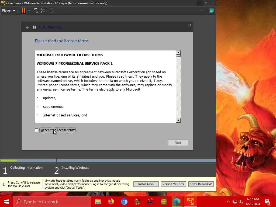276x207 pixels.
Task: Click the VMware app icon in title bar
Action: click(x=3, y=3)
